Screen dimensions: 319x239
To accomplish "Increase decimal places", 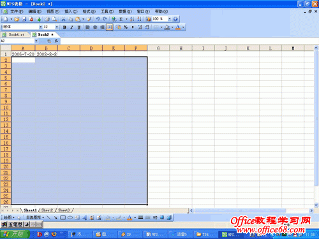I will pyautogui.click(x=140, y=27).
